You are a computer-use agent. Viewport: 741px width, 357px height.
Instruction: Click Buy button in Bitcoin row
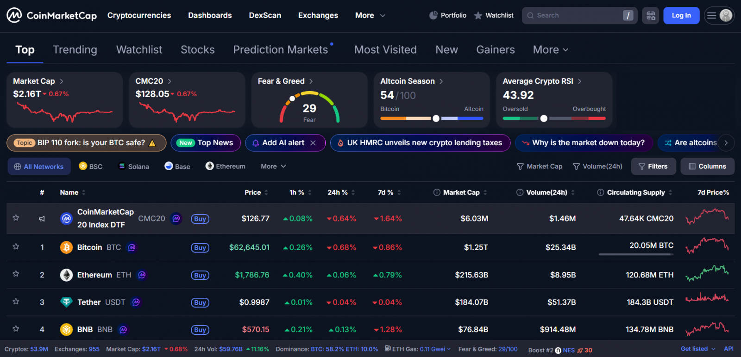[200, 248]
